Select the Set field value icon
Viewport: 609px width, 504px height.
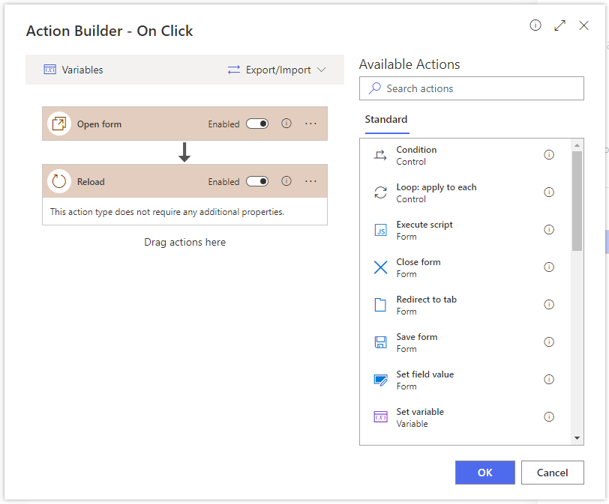[380, 380]
